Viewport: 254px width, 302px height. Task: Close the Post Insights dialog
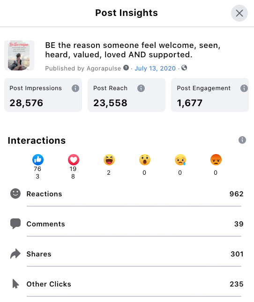[x=239, y=13]
